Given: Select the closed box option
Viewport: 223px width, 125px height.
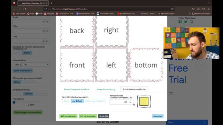Looking at the screenshot, I should (x=29, y=82).
